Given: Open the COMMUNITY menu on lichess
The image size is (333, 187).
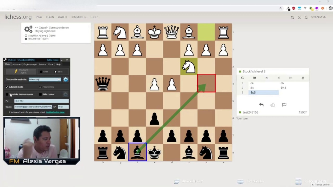Looking at the screenshot, I should (78, 17).
